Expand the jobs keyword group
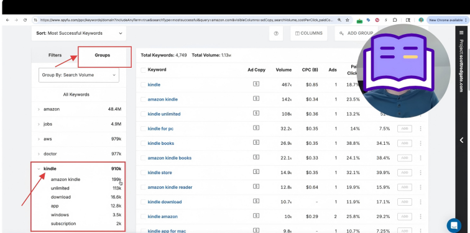Image resolution: width=470 pixels, height=233 pixels. [x=39, y=124]
